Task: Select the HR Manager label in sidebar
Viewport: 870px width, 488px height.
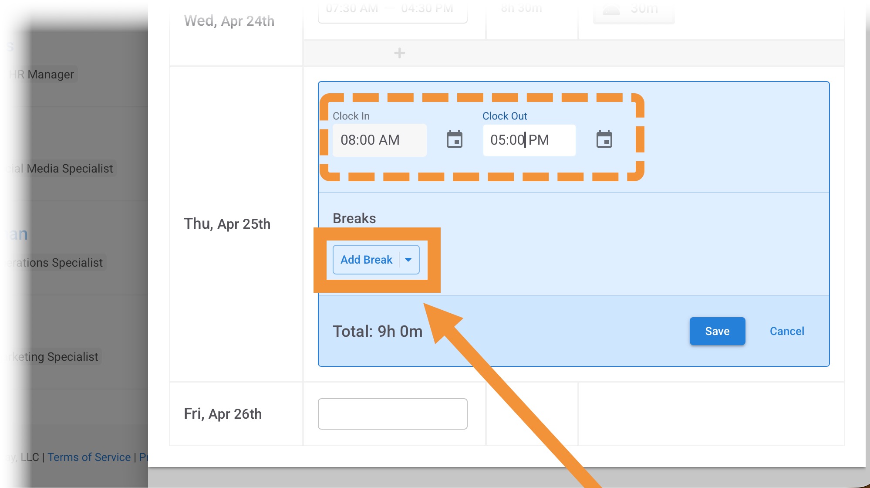Action: pos(41,75)
